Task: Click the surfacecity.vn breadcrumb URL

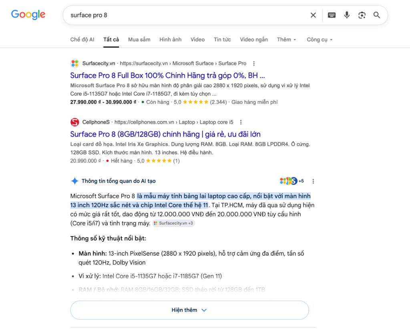Action: (183, 64)
